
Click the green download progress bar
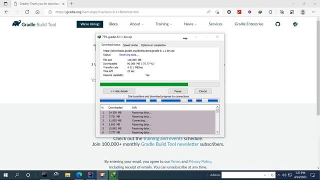160,84
